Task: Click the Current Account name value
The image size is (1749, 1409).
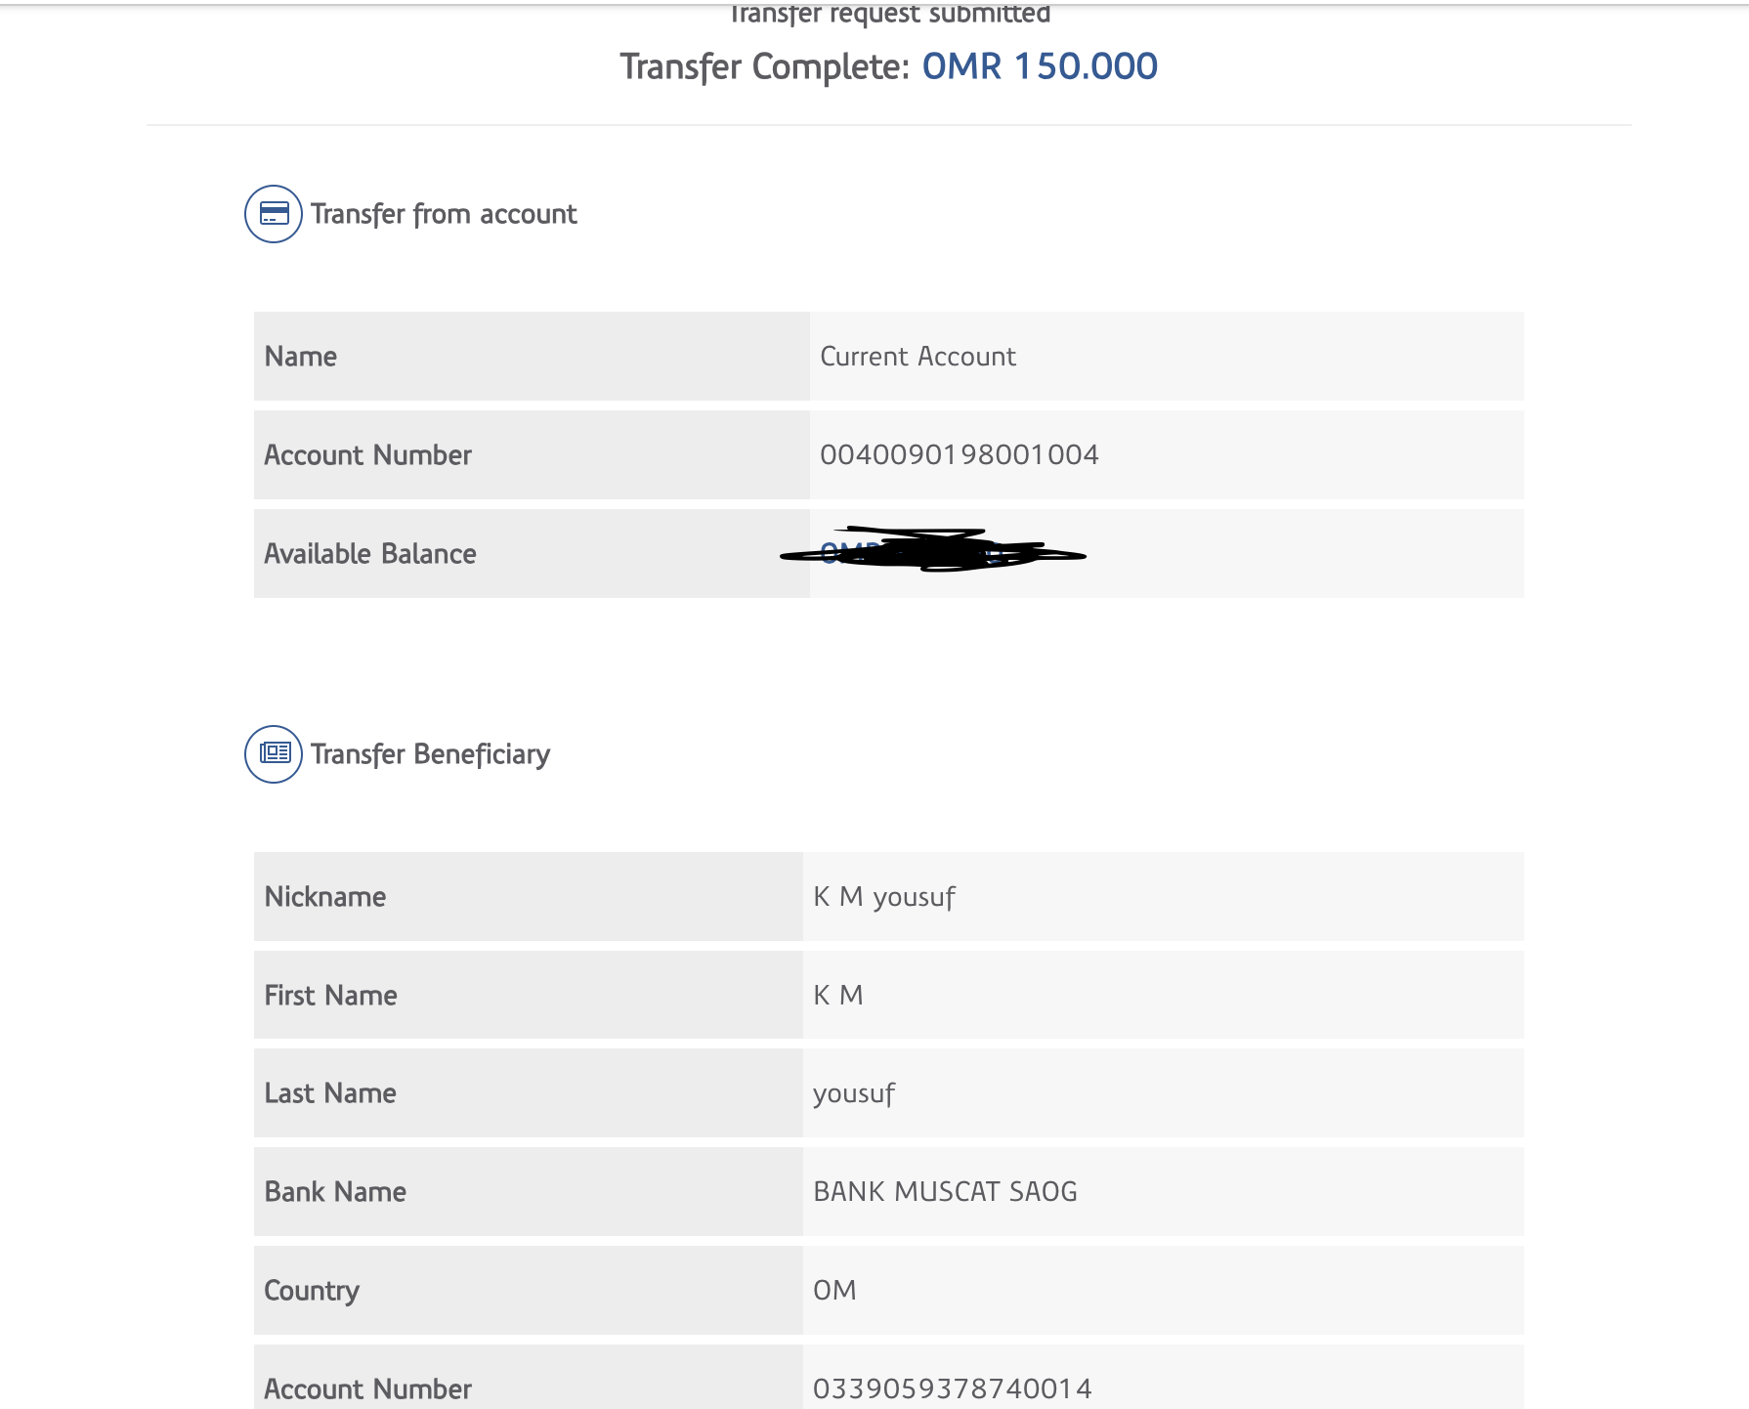Action: tap(917, 357)
